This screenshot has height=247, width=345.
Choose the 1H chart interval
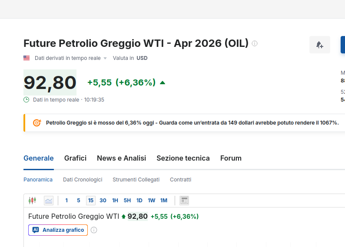point(115,201)
